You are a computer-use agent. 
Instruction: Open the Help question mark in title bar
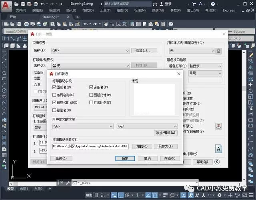click(213, 4)
